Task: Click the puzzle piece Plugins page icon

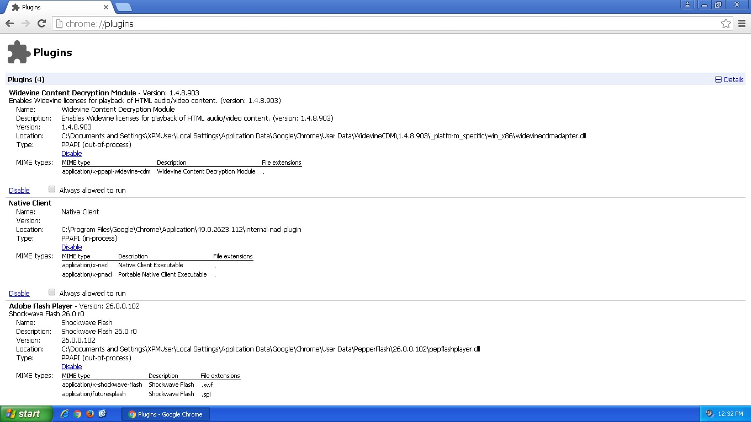Action: click(x=19, y=52)
